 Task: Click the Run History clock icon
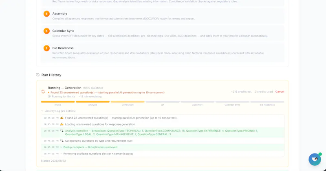pos(38,75)
